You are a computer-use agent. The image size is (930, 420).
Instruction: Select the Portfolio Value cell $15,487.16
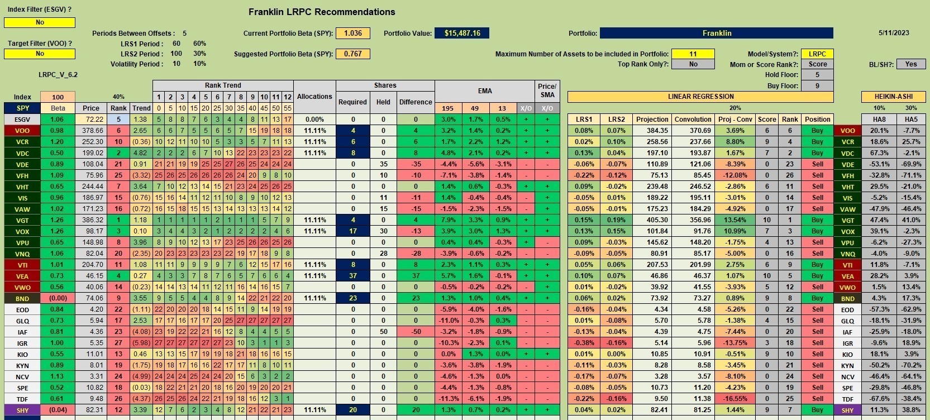(x=462, y=33)
